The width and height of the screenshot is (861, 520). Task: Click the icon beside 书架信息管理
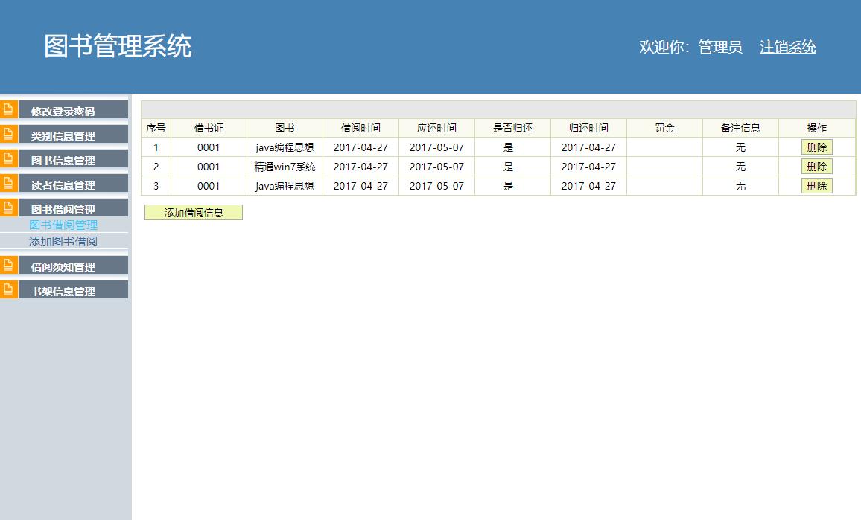(x=7, y=289)
